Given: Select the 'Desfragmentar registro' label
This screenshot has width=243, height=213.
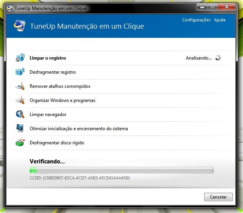Looking at the screenshot, I should click(x=53, y=72).
